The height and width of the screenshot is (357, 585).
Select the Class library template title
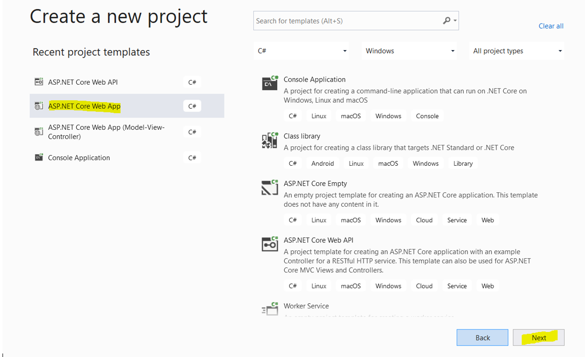tap(302, 136)
